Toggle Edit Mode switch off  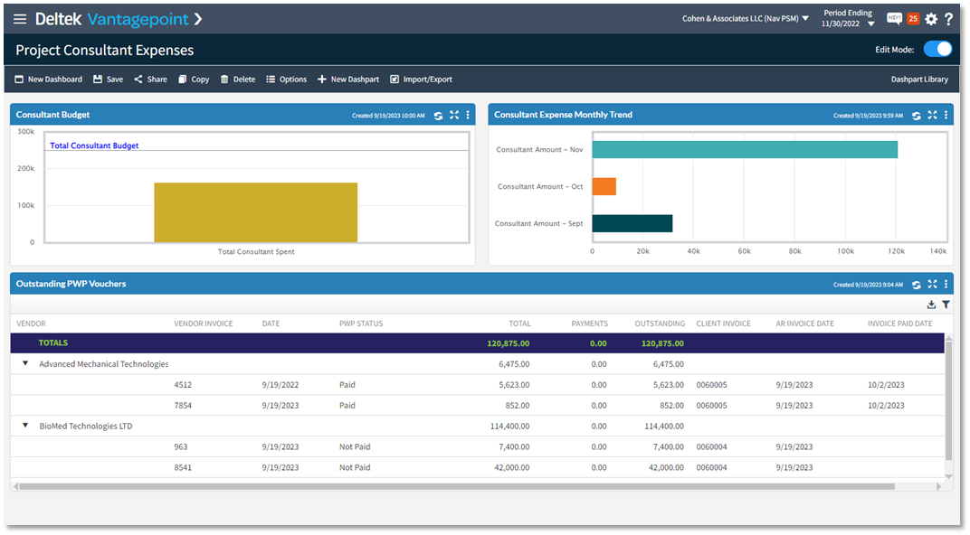[x=937, y=50]
